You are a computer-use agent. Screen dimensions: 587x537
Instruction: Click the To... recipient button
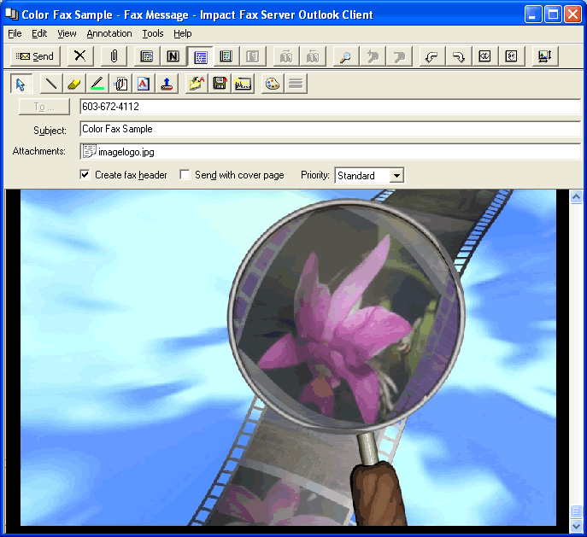[x=44, y=107]
